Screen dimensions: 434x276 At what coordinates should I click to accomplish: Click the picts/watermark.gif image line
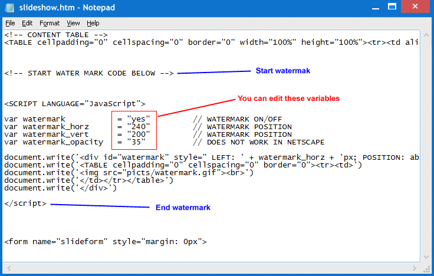[129, 173]
